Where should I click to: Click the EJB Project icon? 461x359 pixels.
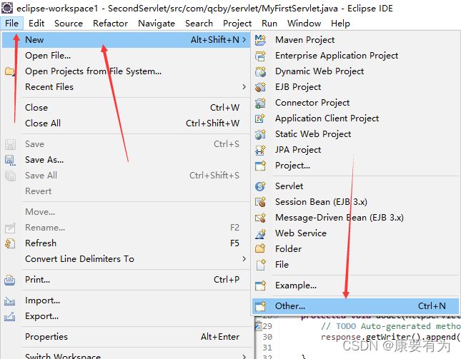click(260, 87)
